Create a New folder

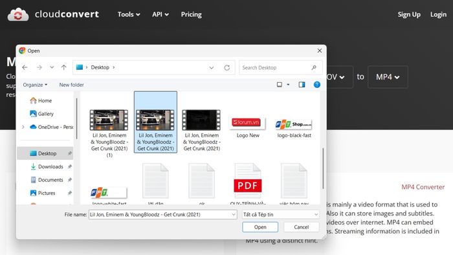click(x=71, y=85)
